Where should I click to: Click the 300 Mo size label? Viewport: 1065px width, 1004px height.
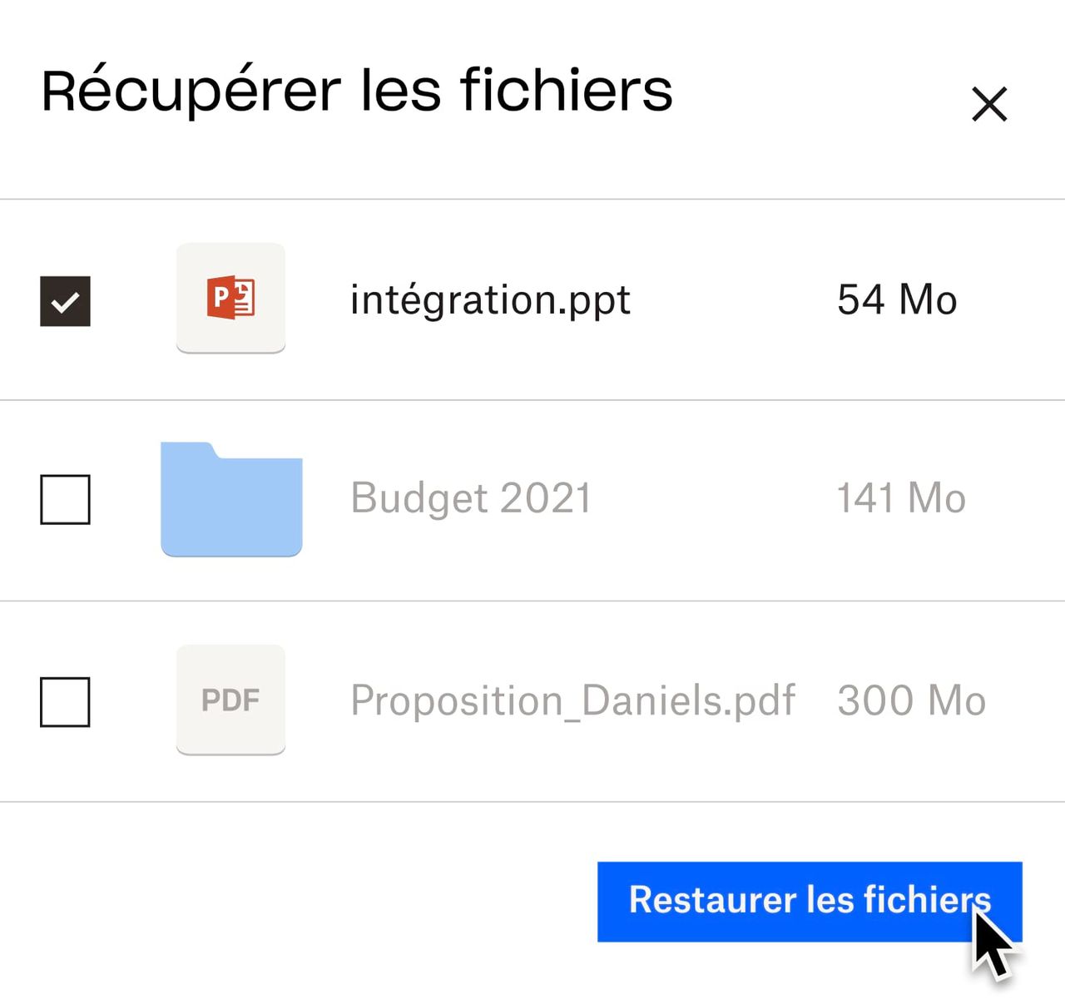(911, 700)
